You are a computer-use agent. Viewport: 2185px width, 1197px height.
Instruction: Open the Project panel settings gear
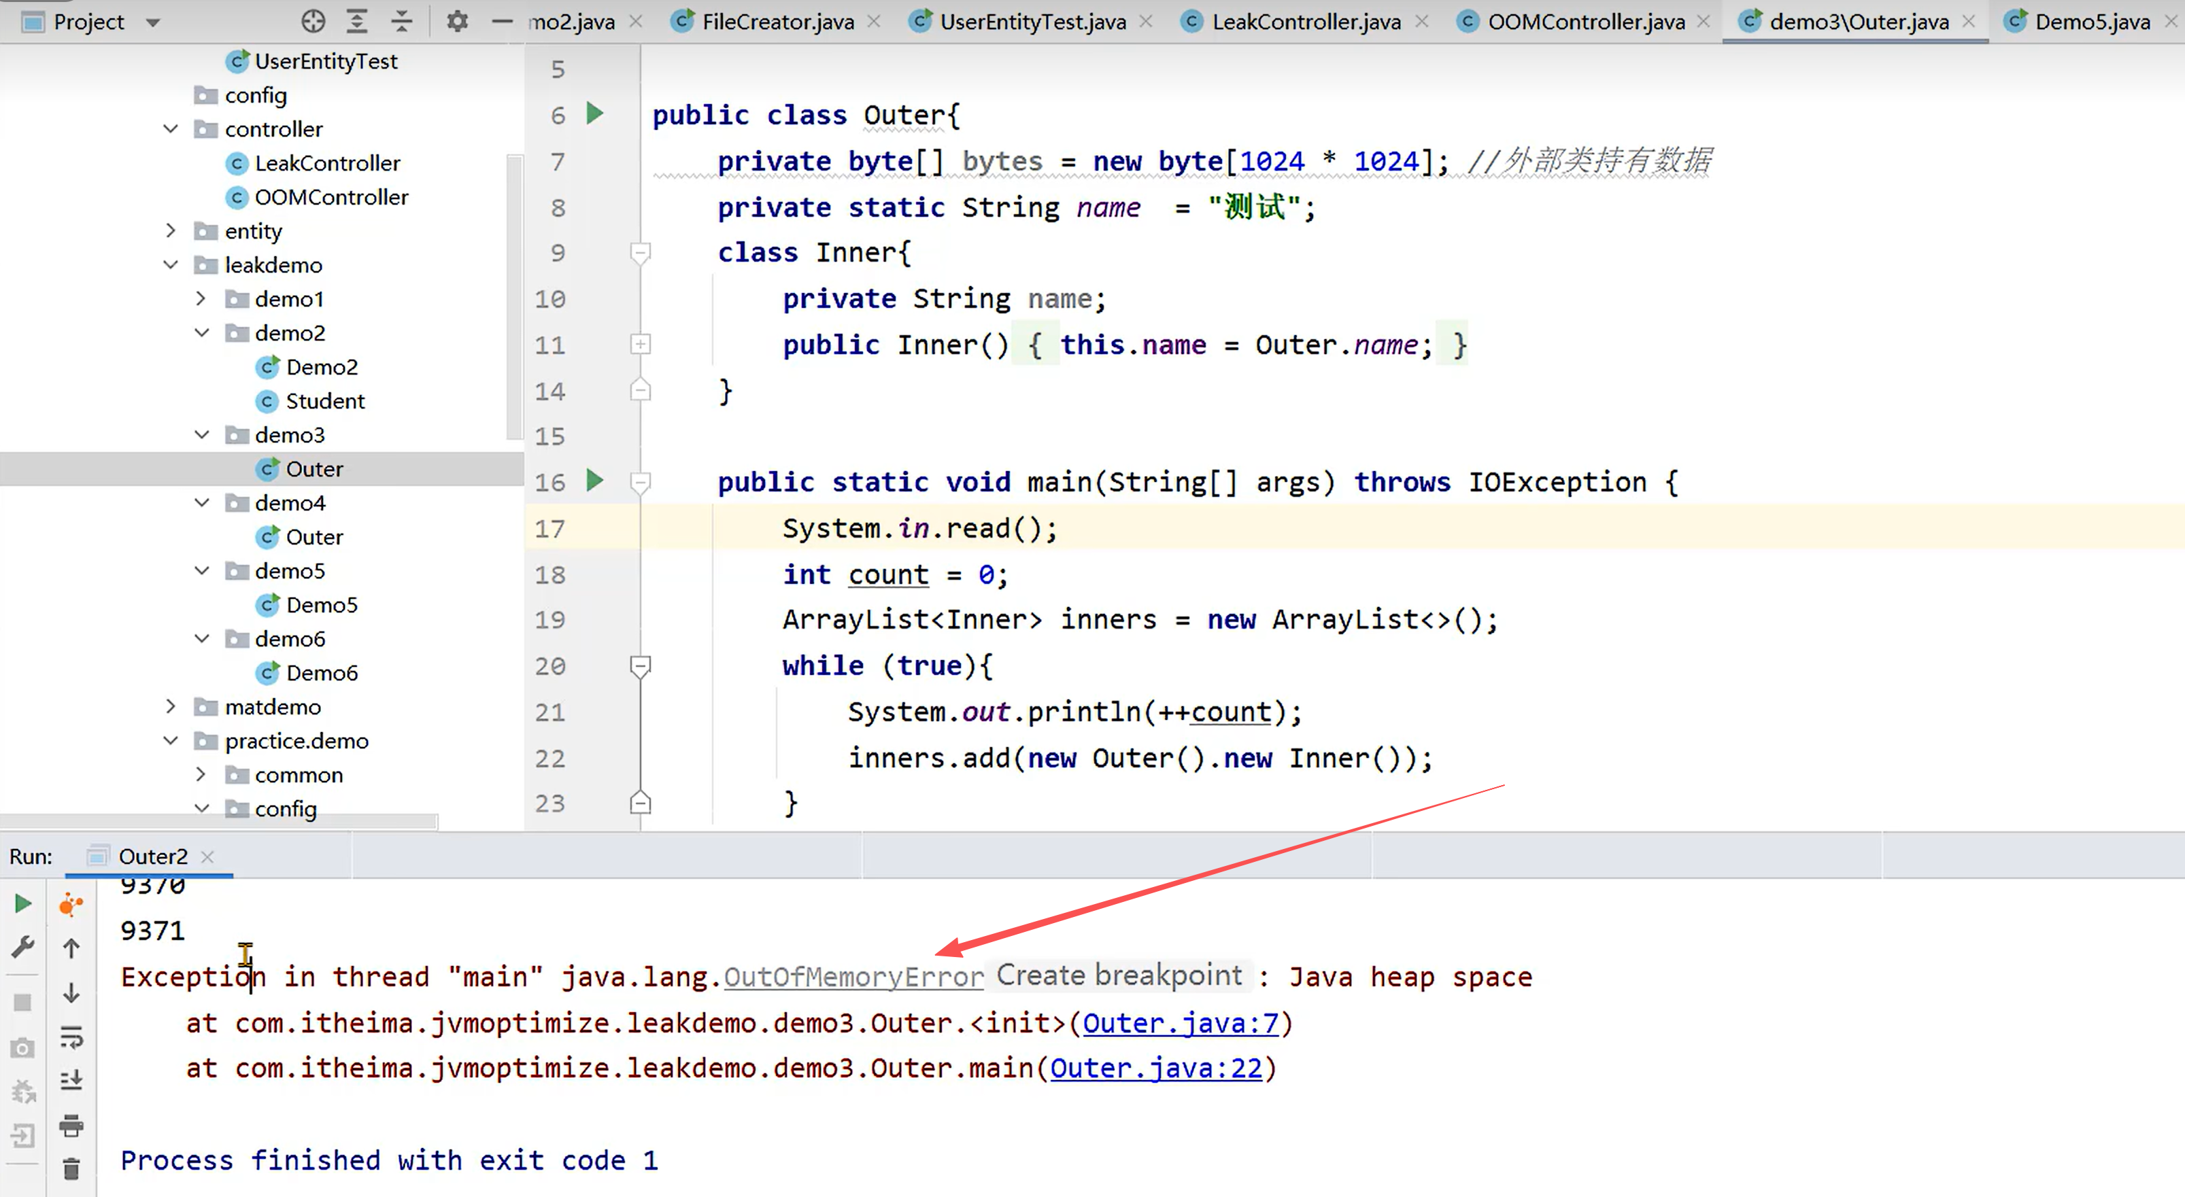coord(457,21)
